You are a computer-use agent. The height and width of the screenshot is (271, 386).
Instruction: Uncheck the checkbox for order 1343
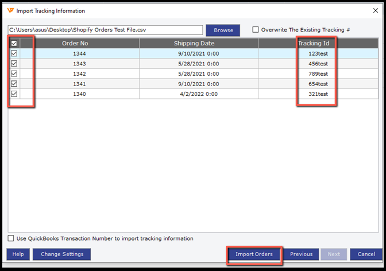pos(14,64)
